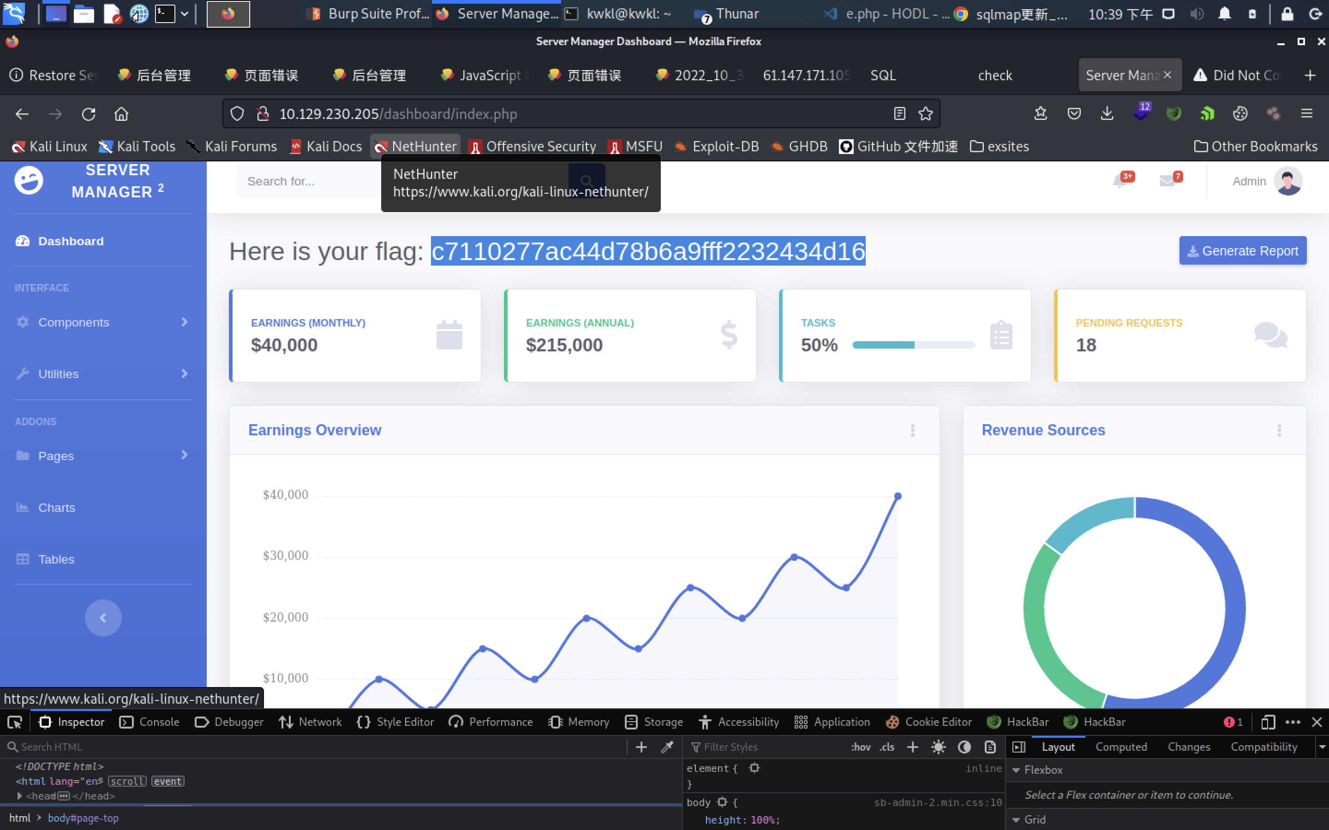Image resolution: width=1329 pixels, height=830 pixels.
Task: Click the alerts bell icon
Action: coord(1120,181)
